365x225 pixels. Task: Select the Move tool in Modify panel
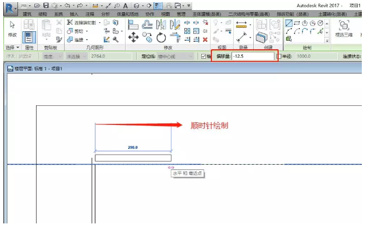pyautogui.click(x=134, y=38)
